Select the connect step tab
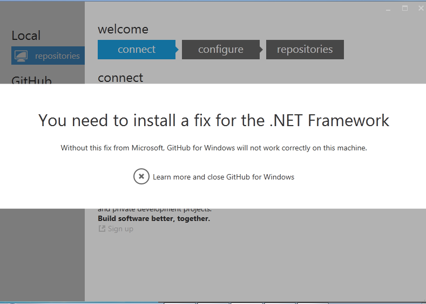 [137, 50]
